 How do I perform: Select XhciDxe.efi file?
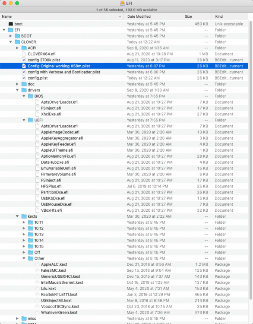point(124,114)
